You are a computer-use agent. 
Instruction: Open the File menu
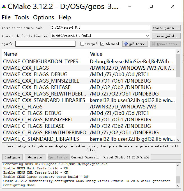click(x=6, y=17)
